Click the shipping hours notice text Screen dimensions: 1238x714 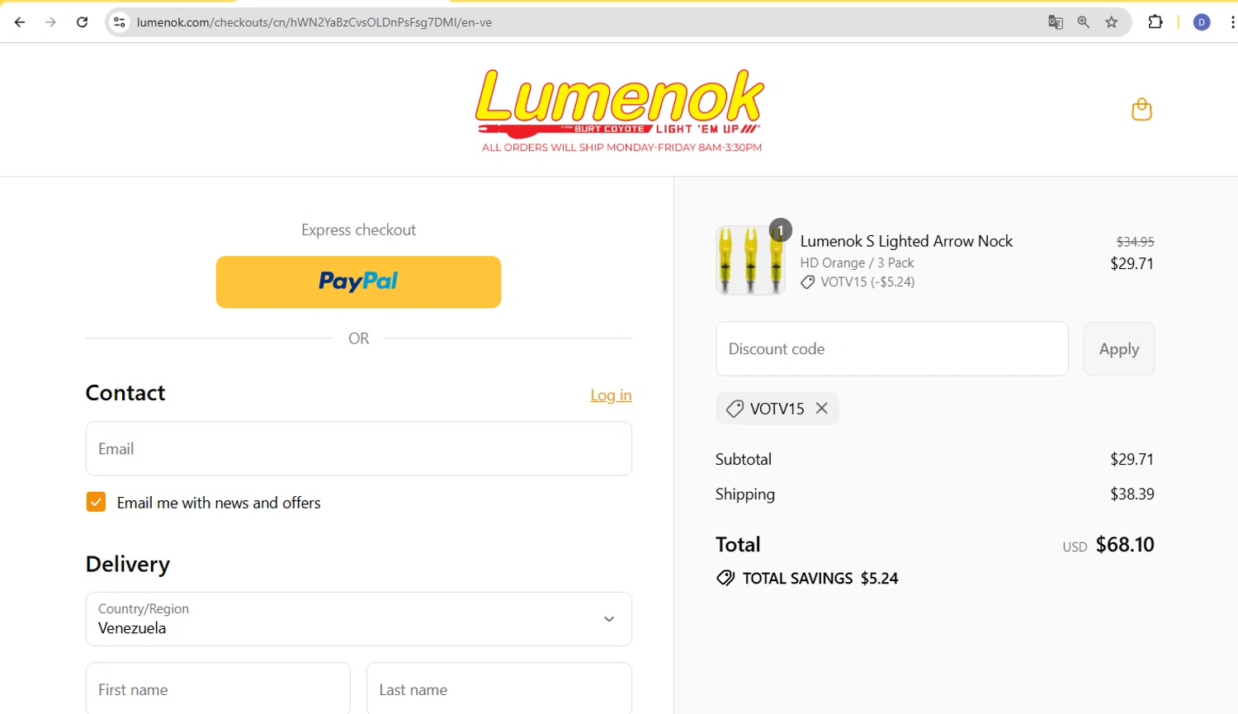(621, 148)
